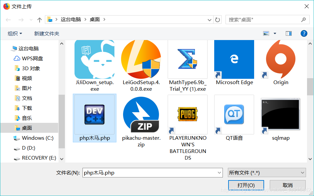Click 新建文件夹 button
Image resolution: width=314 pixels, height=196 pixels.
click(47, 33)
